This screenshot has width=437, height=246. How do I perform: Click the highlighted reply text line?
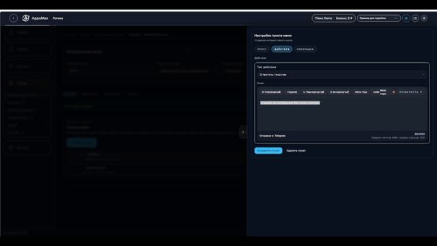[290, 102]
